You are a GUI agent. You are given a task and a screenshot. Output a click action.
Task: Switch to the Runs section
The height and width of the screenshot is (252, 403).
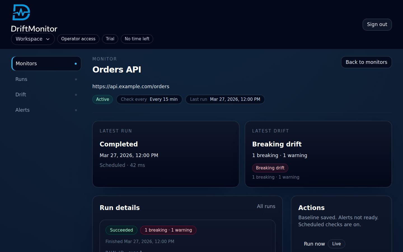[21, 79]
